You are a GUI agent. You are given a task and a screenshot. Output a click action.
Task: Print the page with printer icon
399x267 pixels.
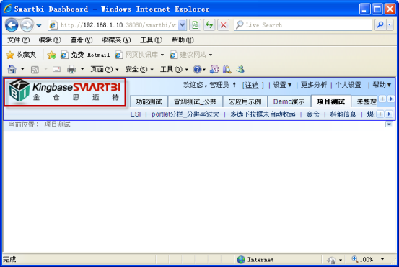pyautogui.click(x=71, y=69)
